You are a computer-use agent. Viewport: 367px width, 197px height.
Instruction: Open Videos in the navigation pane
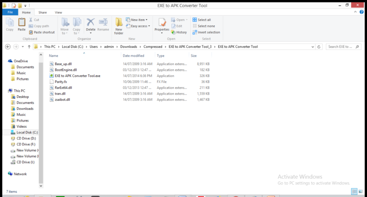click(x=22, y=127)
